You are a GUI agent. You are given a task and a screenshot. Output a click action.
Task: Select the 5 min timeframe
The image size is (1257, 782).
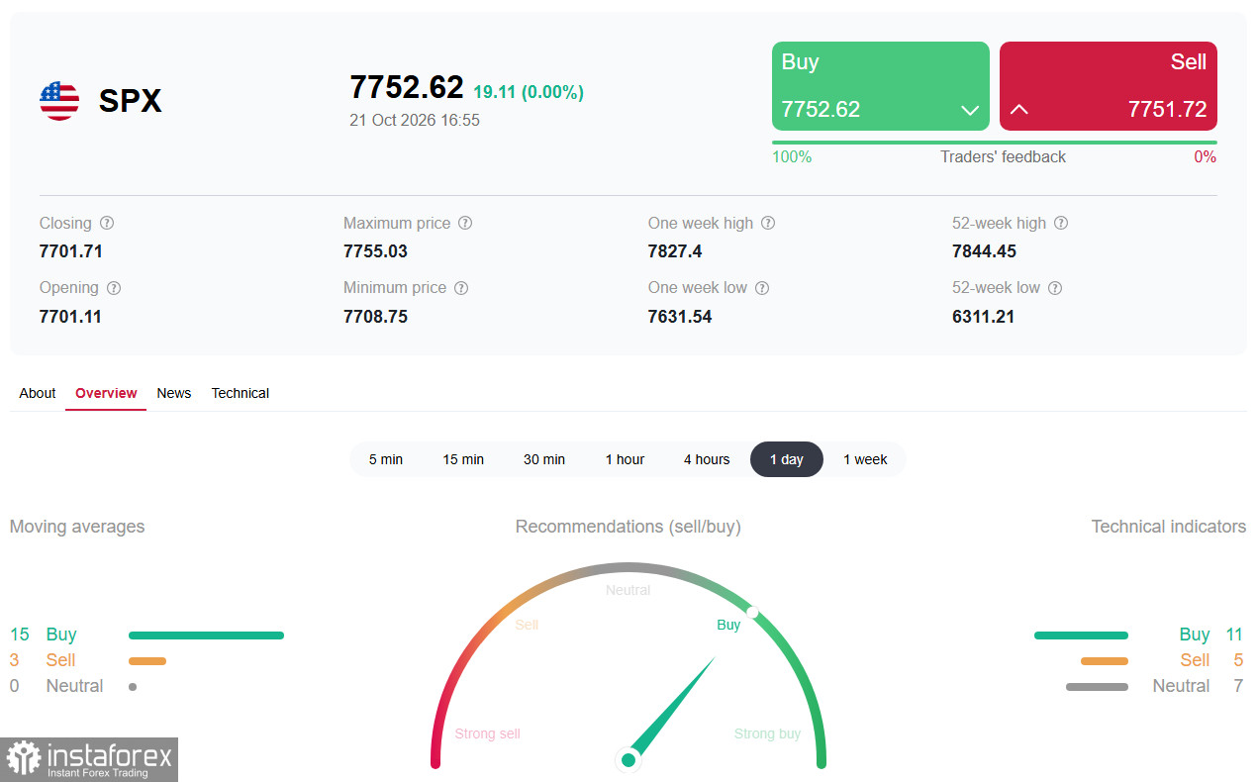click(386, 459)
